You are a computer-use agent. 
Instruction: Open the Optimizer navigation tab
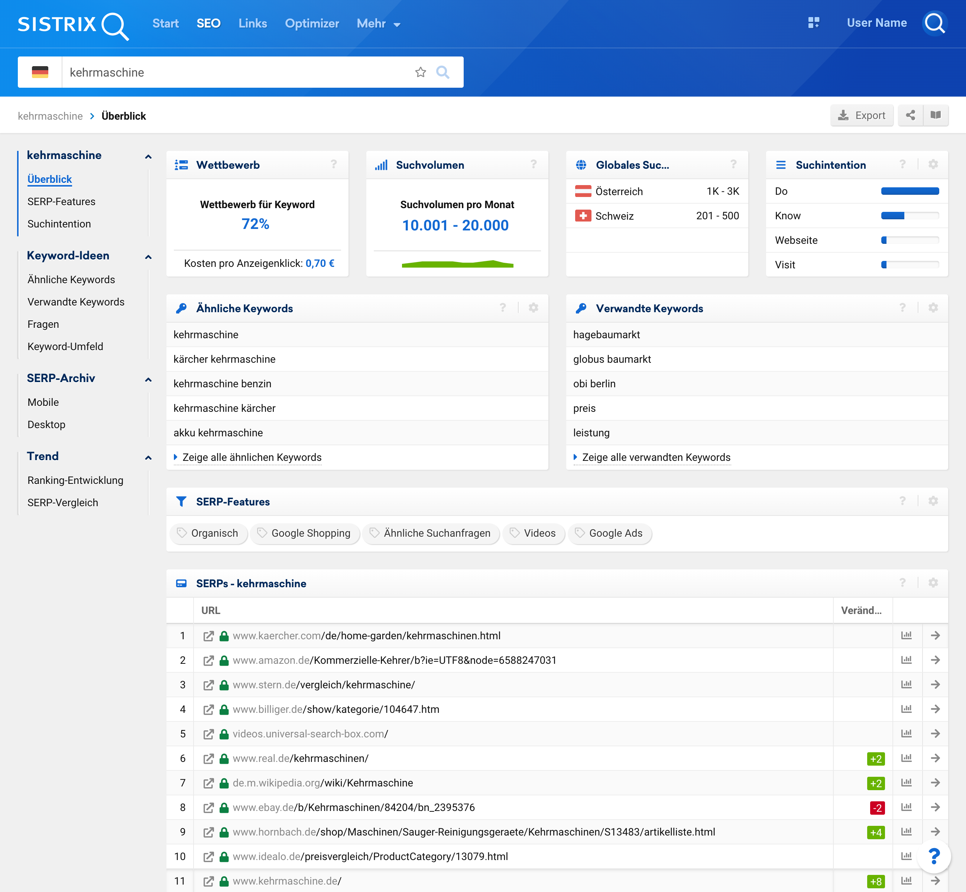pos(312,24)
